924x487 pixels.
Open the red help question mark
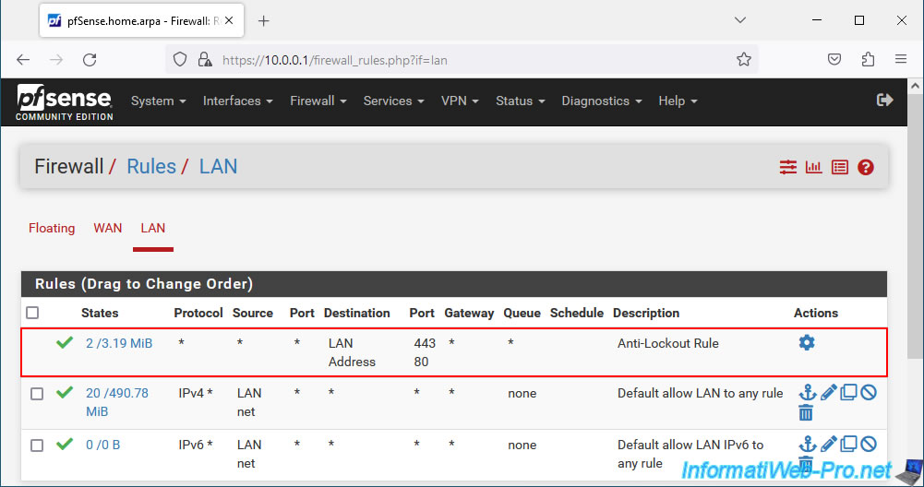tap(866, 167)
